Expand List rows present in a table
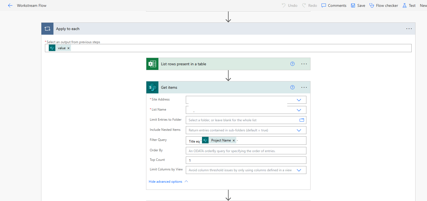Viewport: 427px width, 201px height. click(228, 64)
